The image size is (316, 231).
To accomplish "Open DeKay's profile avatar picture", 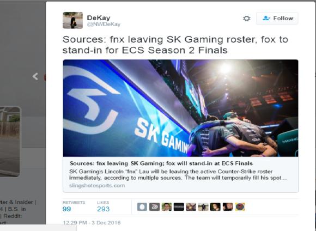I will 72,20.
